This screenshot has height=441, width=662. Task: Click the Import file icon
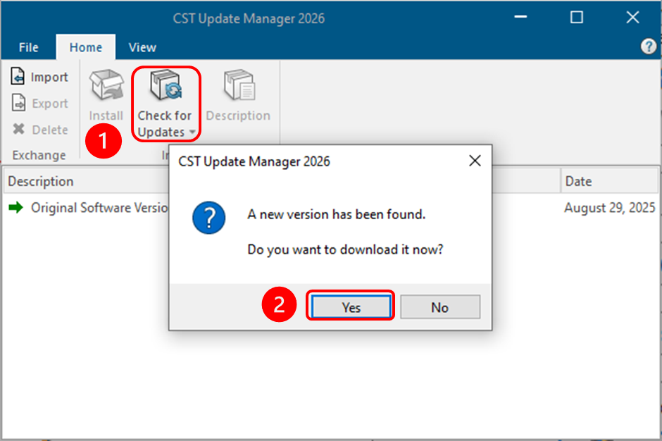coord(18,77)
